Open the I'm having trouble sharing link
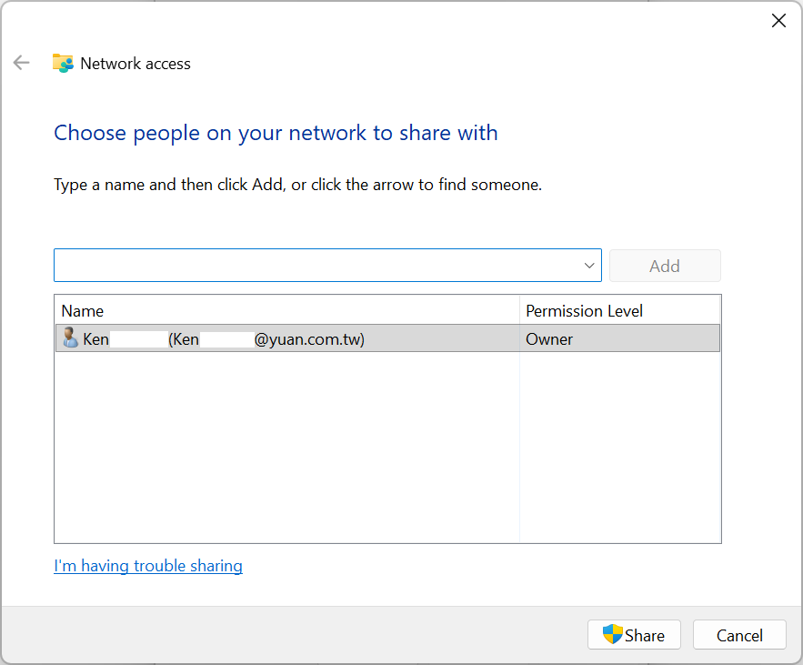This screenshot has height=665, width=803. click(148, 566)
